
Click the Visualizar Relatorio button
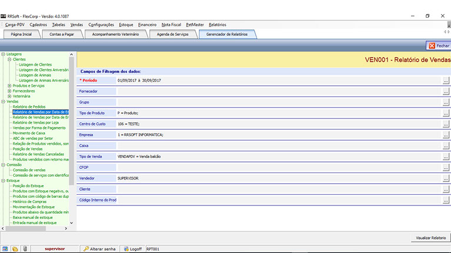pos(430,238)
